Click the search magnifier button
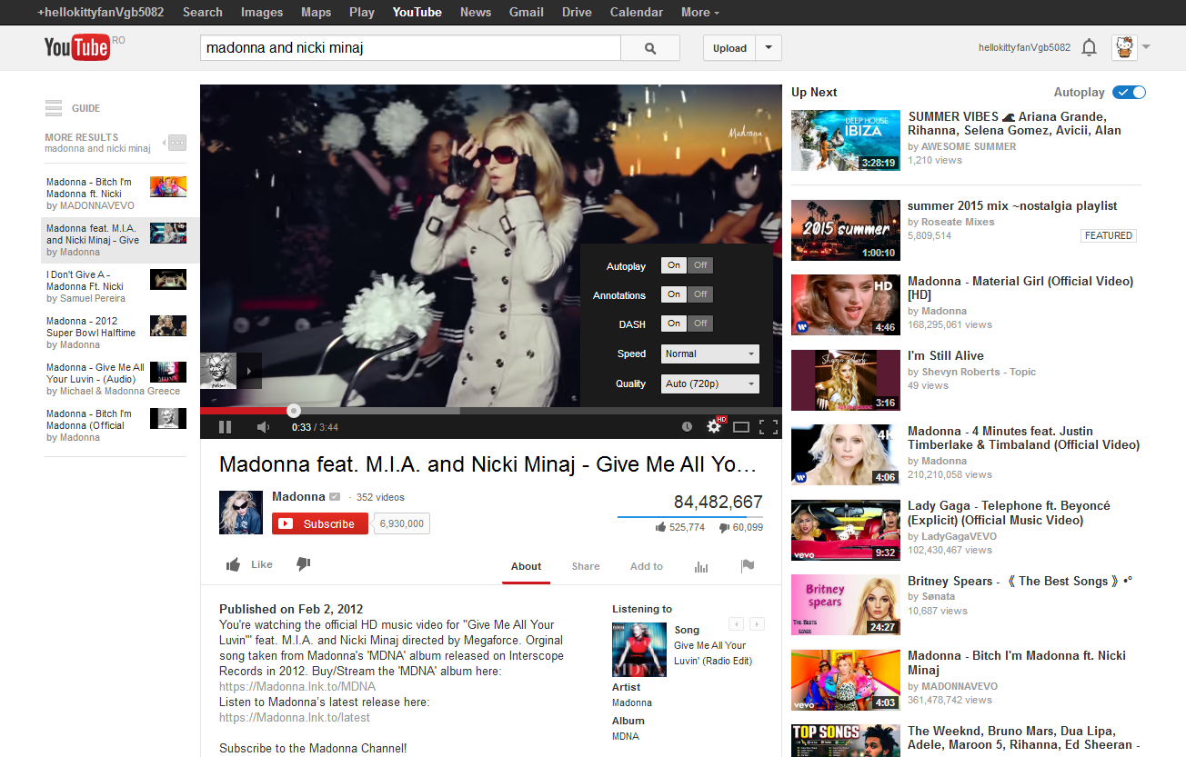The image size is (1186, 757). (650, 48)
